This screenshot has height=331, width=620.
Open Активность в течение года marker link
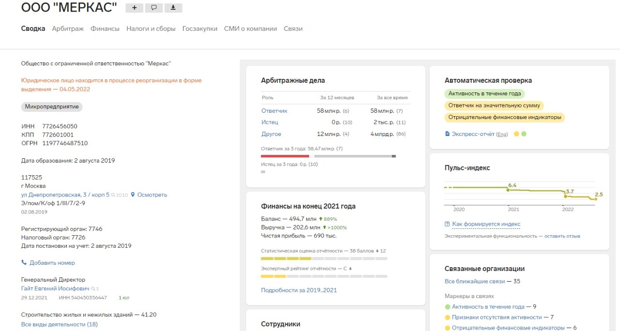tap(488, 307)
